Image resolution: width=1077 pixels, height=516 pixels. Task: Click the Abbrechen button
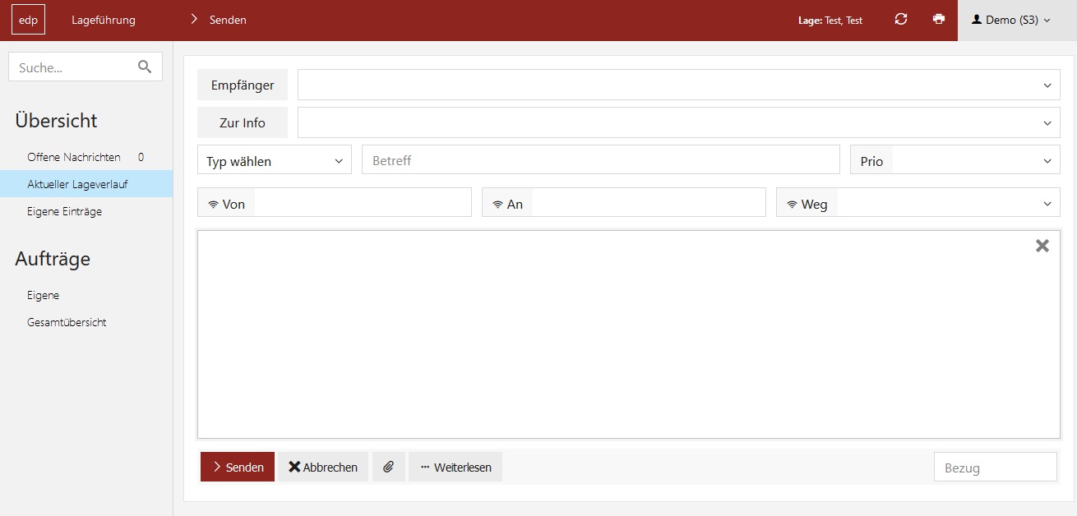(x=323, y=467)
